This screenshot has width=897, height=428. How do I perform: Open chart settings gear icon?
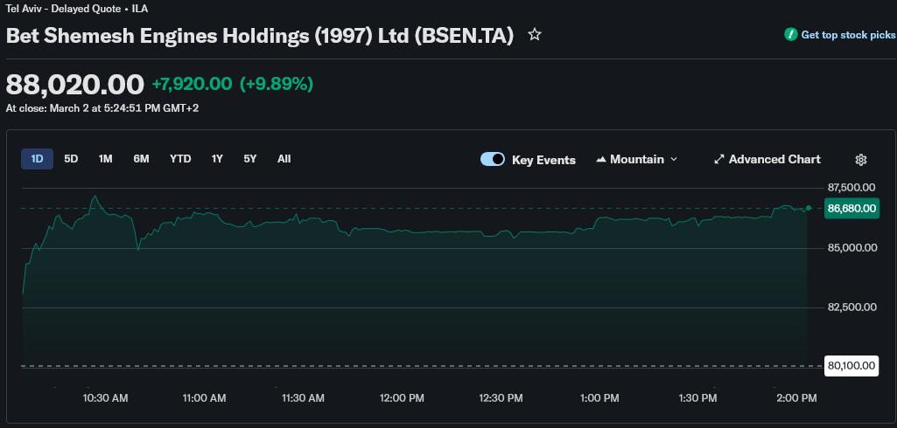point(861,160)
